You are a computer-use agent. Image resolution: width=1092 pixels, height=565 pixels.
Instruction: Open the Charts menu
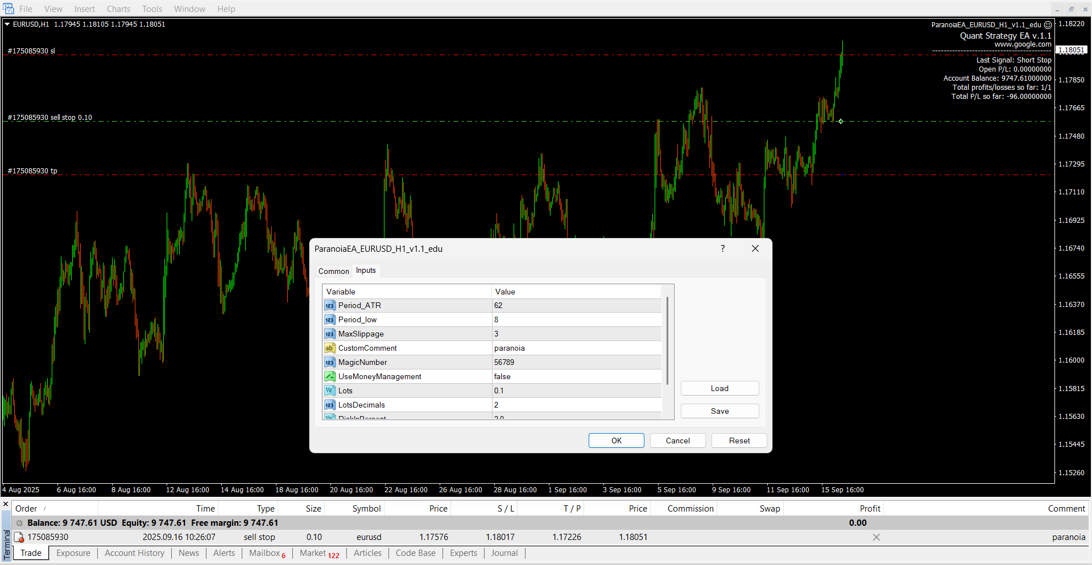tap(118, 9)
